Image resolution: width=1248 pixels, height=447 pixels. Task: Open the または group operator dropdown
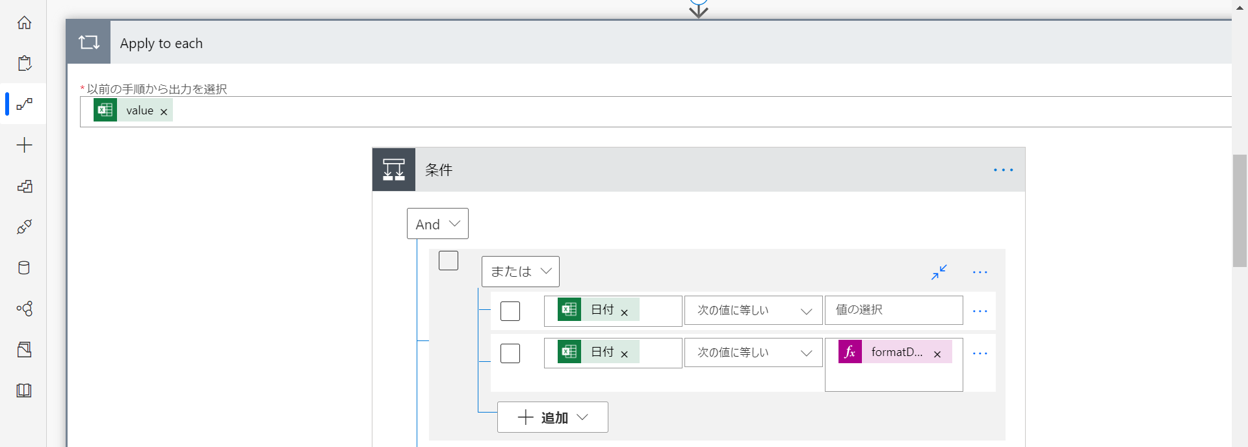pyautogui.click(x=521, y=272)
